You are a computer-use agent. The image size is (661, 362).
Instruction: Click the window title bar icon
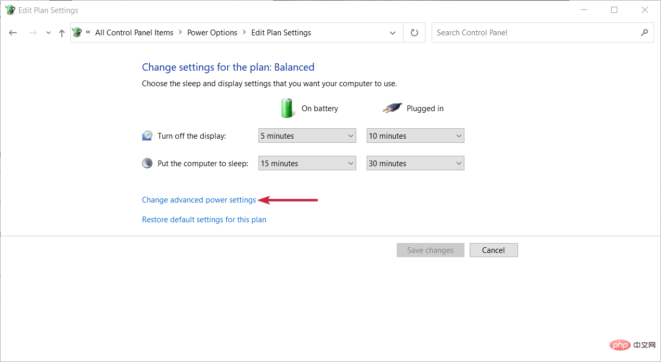point(10,10)
